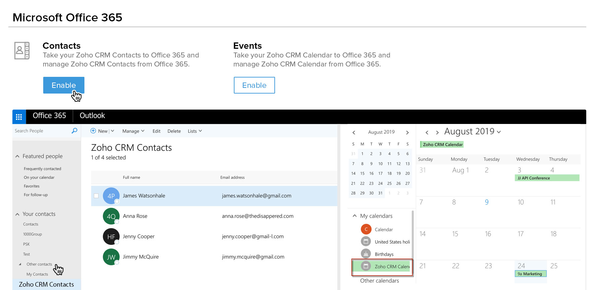The image size is (603, 290).
Task: Open the Outlook app label in header
Action: point(92,116)
